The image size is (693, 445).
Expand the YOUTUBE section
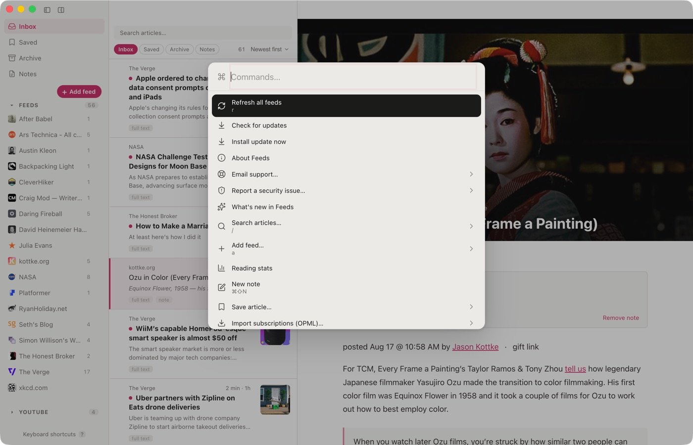coord(12,412)
